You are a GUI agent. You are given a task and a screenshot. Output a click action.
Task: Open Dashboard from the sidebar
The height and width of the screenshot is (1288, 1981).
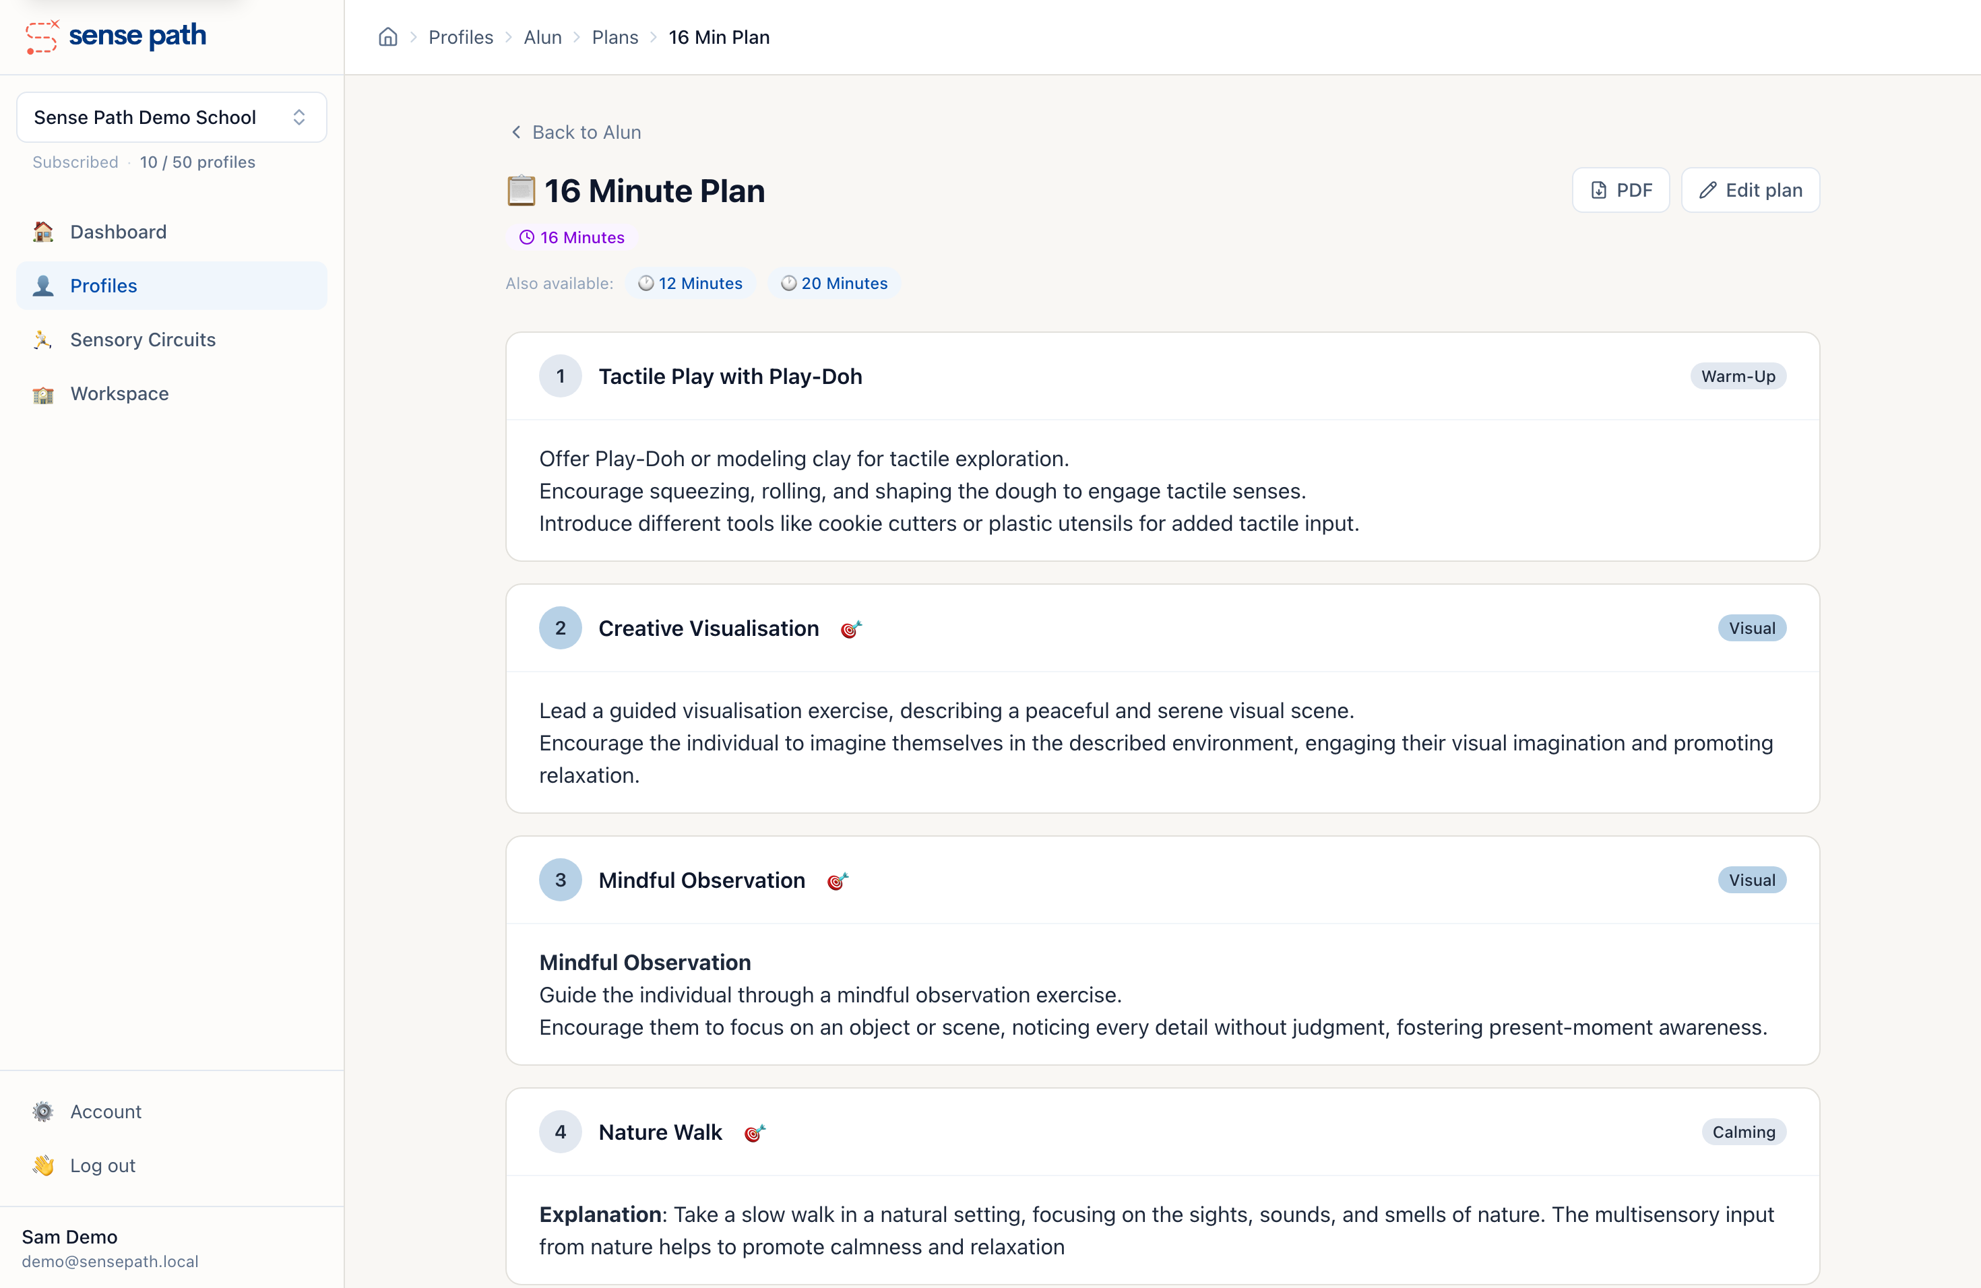(171, 232)
